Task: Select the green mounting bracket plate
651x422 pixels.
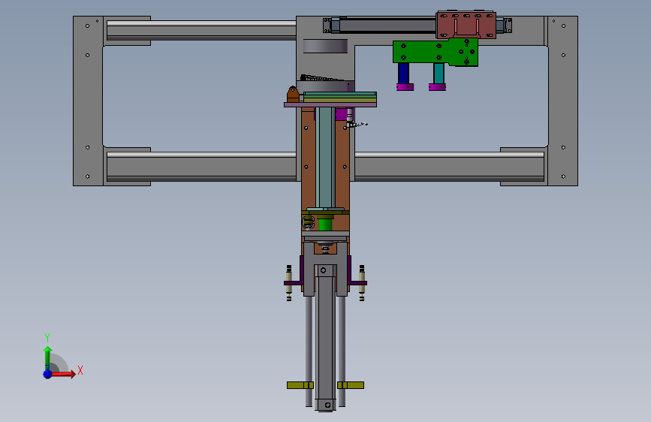Action: (435, 52)
